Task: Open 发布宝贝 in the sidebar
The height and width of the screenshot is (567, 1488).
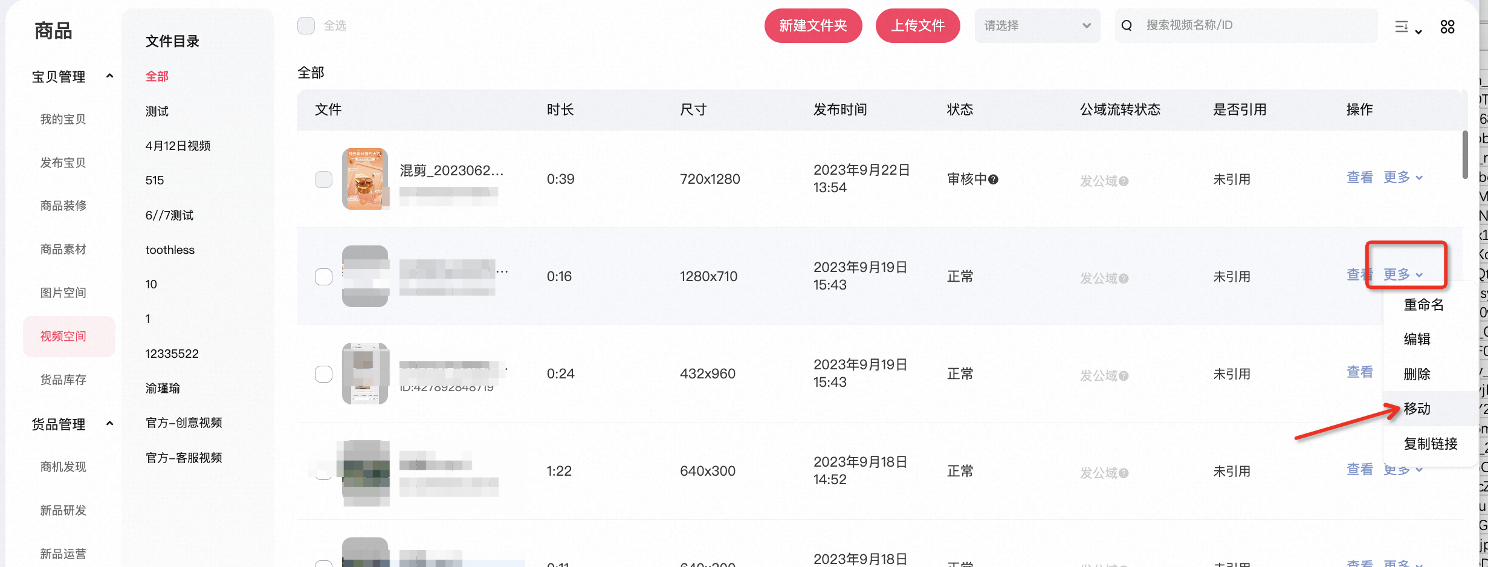Action: pos(63,163)
